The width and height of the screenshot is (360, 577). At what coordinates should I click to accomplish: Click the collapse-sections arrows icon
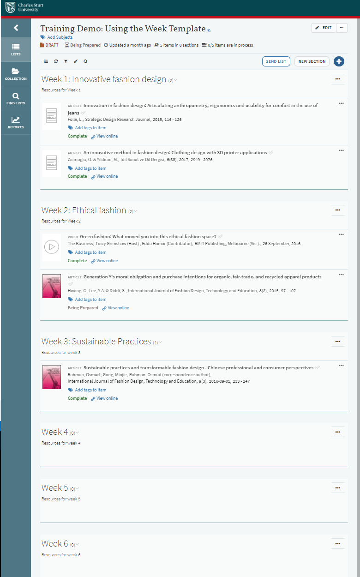[76, 61]
